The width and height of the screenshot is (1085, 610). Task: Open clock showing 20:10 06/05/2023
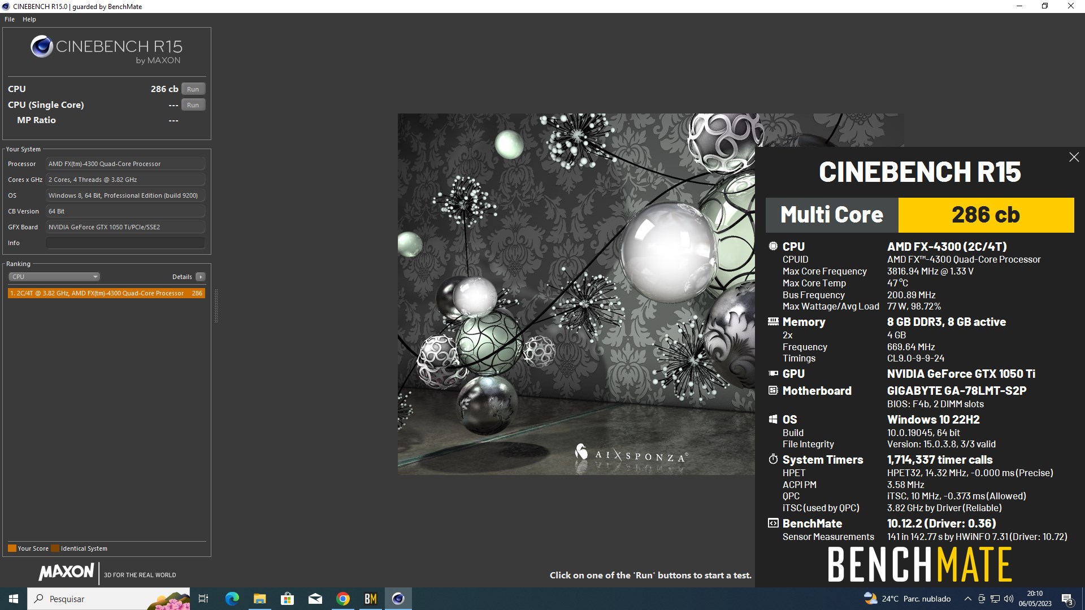pos(1035,599)
